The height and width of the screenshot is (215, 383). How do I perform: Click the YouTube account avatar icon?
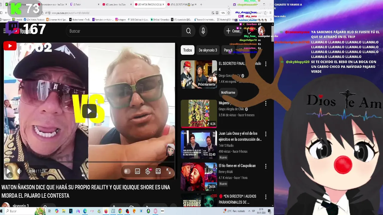pos(261,31)
